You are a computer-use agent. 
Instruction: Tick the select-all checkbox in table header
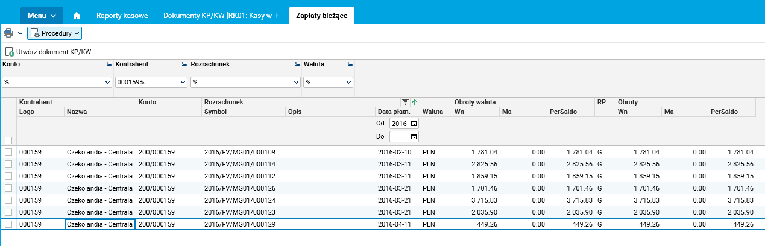pos(8,140)
